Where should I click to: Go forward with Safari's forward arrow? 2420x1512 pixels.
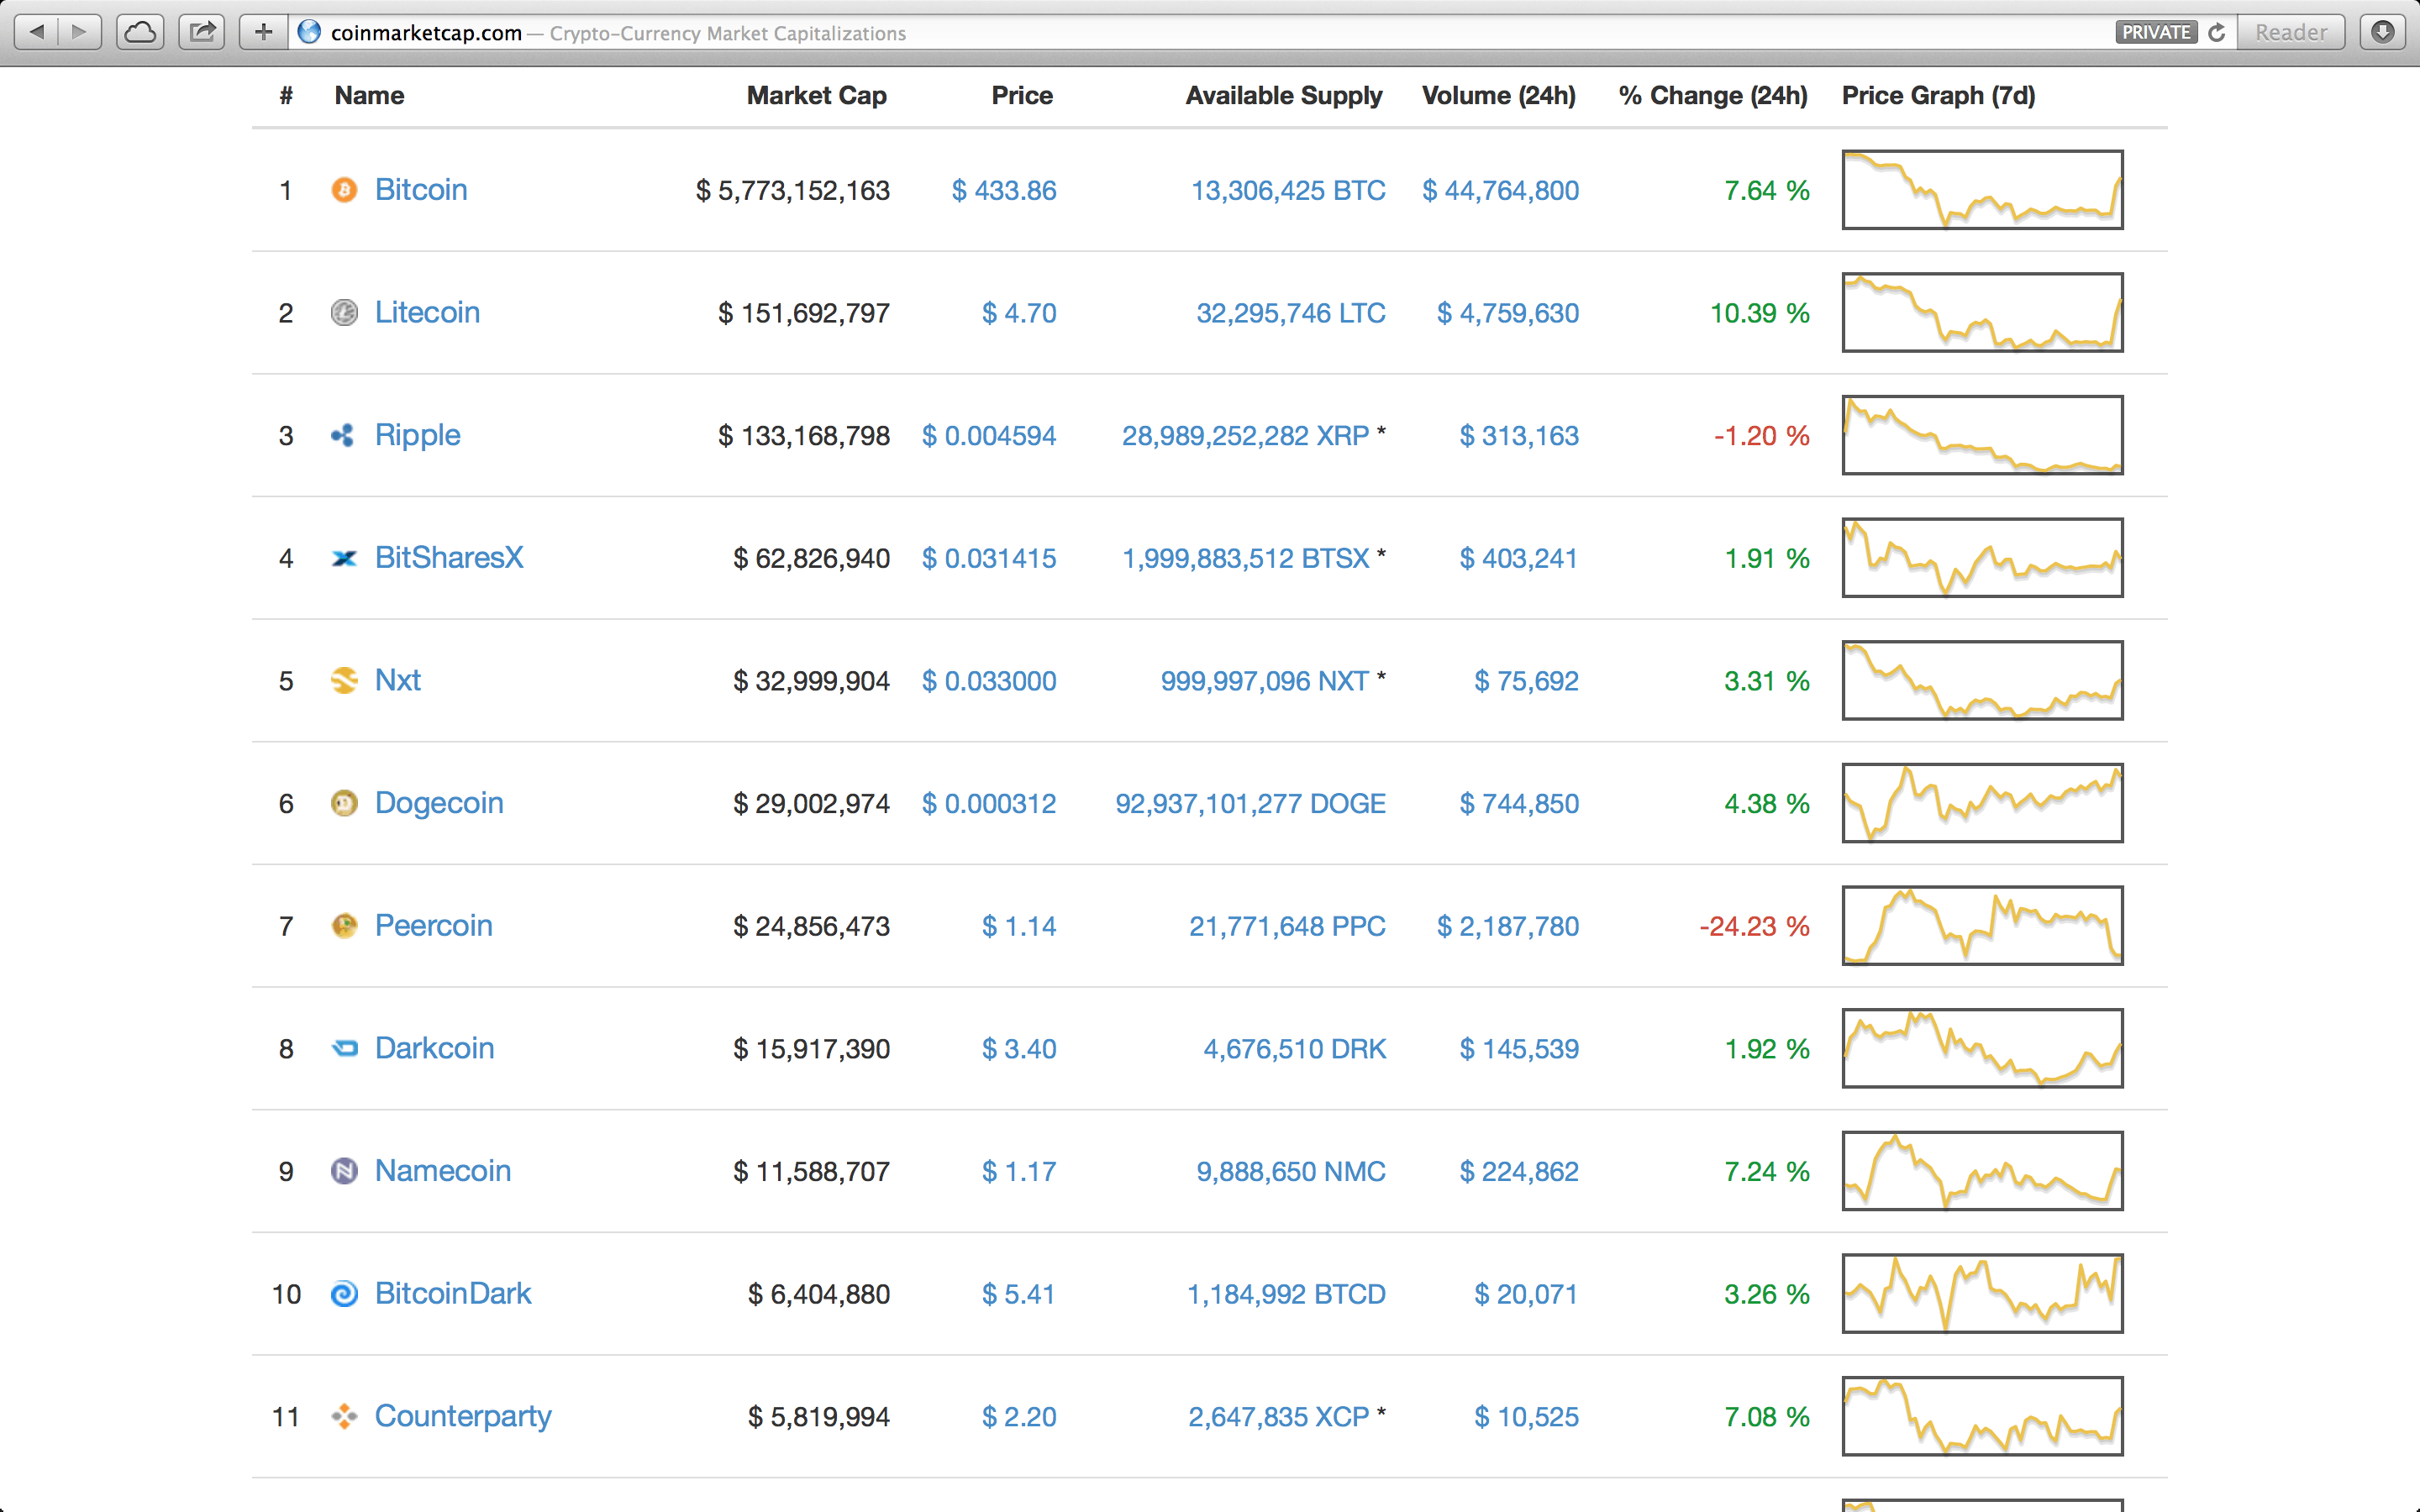click(80, 32)
